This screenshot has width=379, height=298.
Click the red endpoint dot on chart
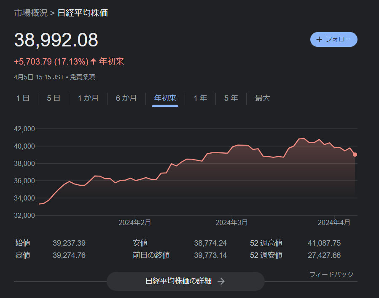click(355, 154)
